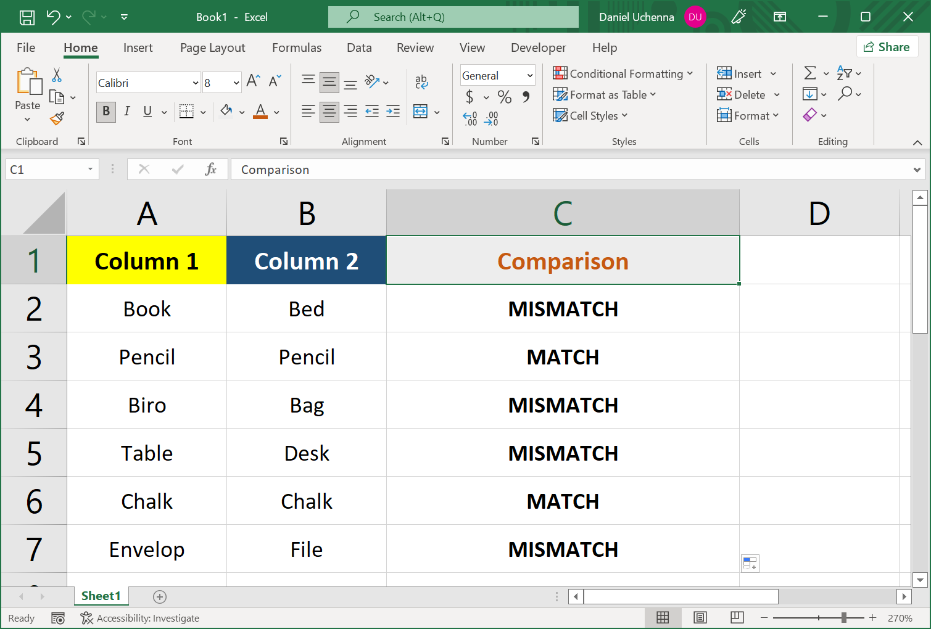Open the Developer tab
Viewport: 931px width, 629px height.
(x=537, y=47)
